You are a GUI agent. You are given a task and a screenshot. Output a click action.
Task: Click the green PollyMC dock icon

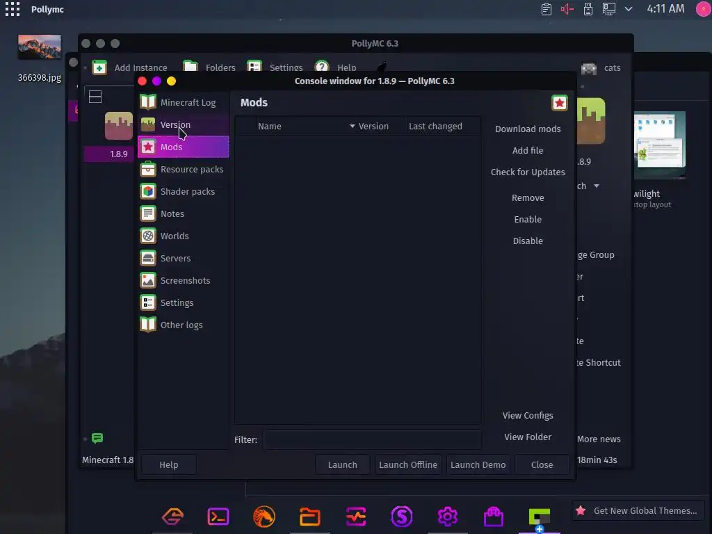(x=539, y=517)
